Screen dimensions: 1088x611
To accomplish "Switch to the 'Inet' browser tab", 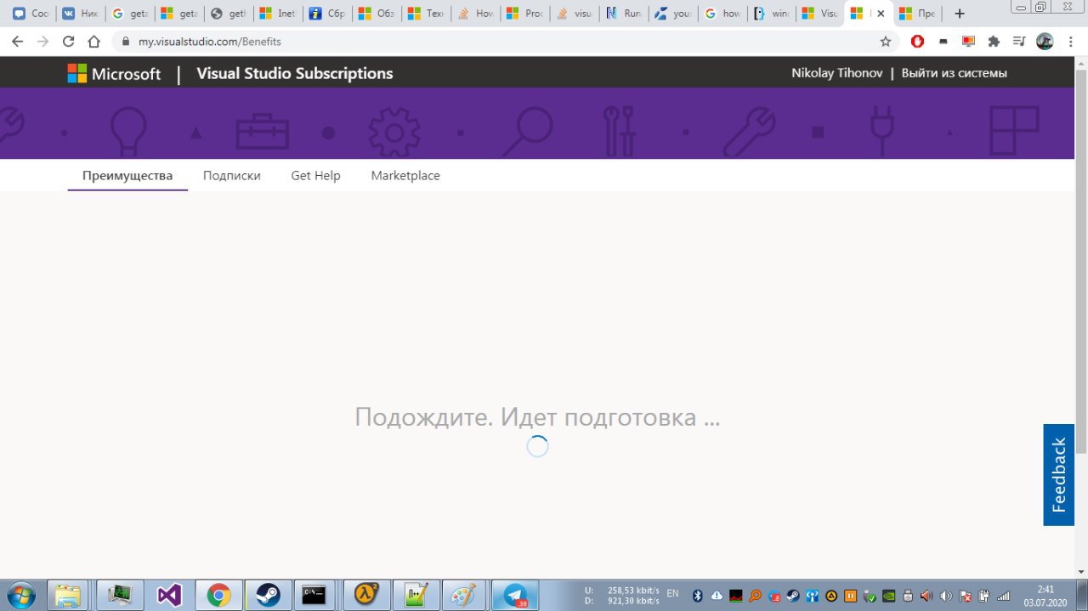I will 278,14.
